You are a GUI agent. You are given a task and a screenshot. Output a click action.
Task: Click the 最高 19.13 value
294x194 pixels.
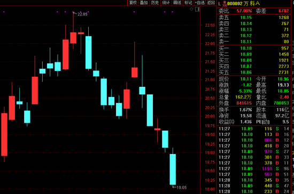click(x=283, y=85)
